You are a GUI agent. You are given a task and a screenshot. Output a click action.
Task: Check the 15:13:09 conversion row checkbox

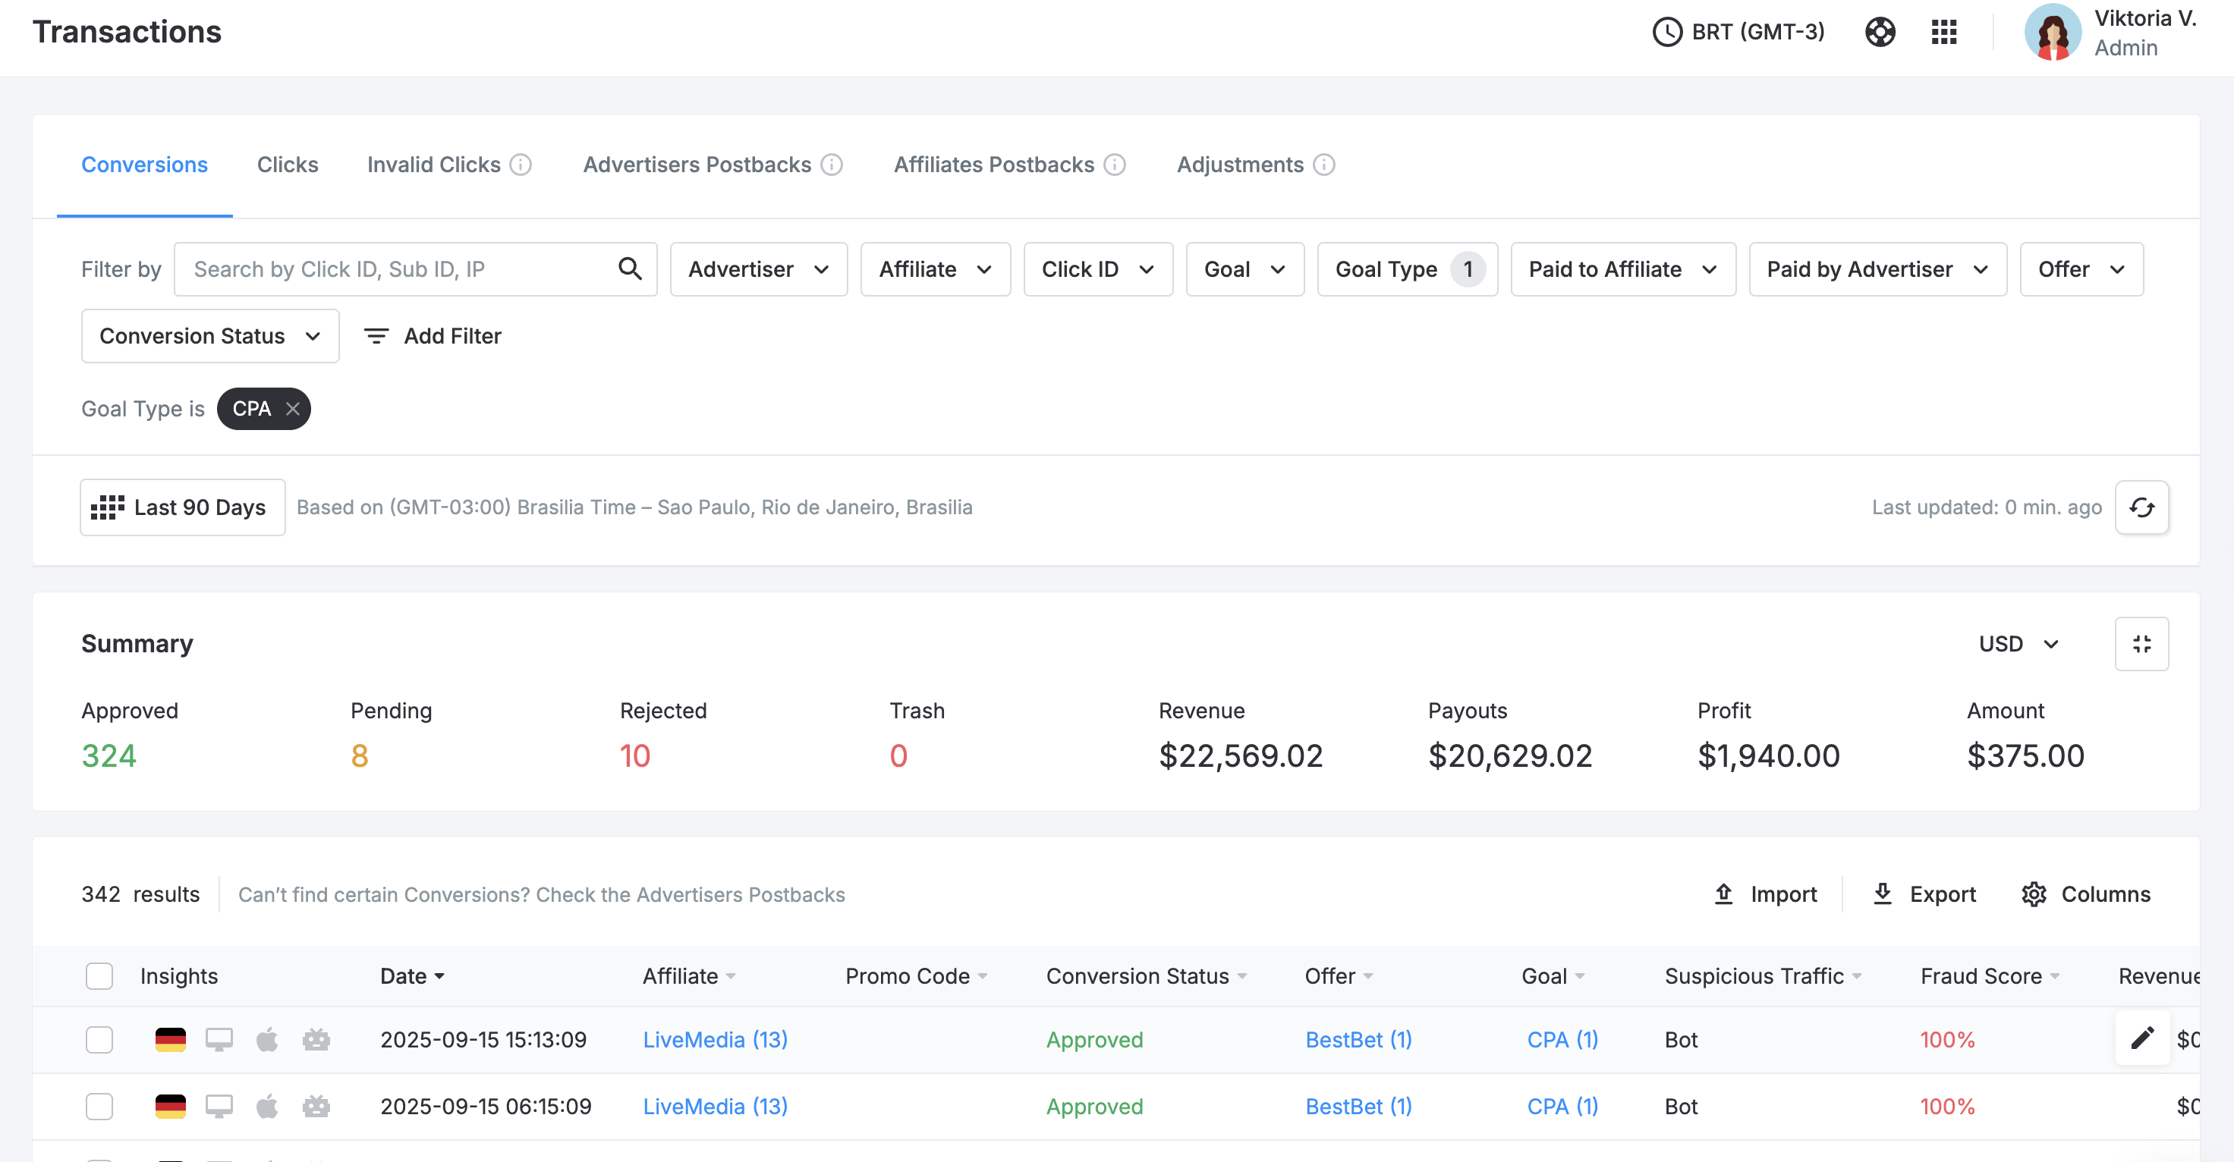point(99,1039)
